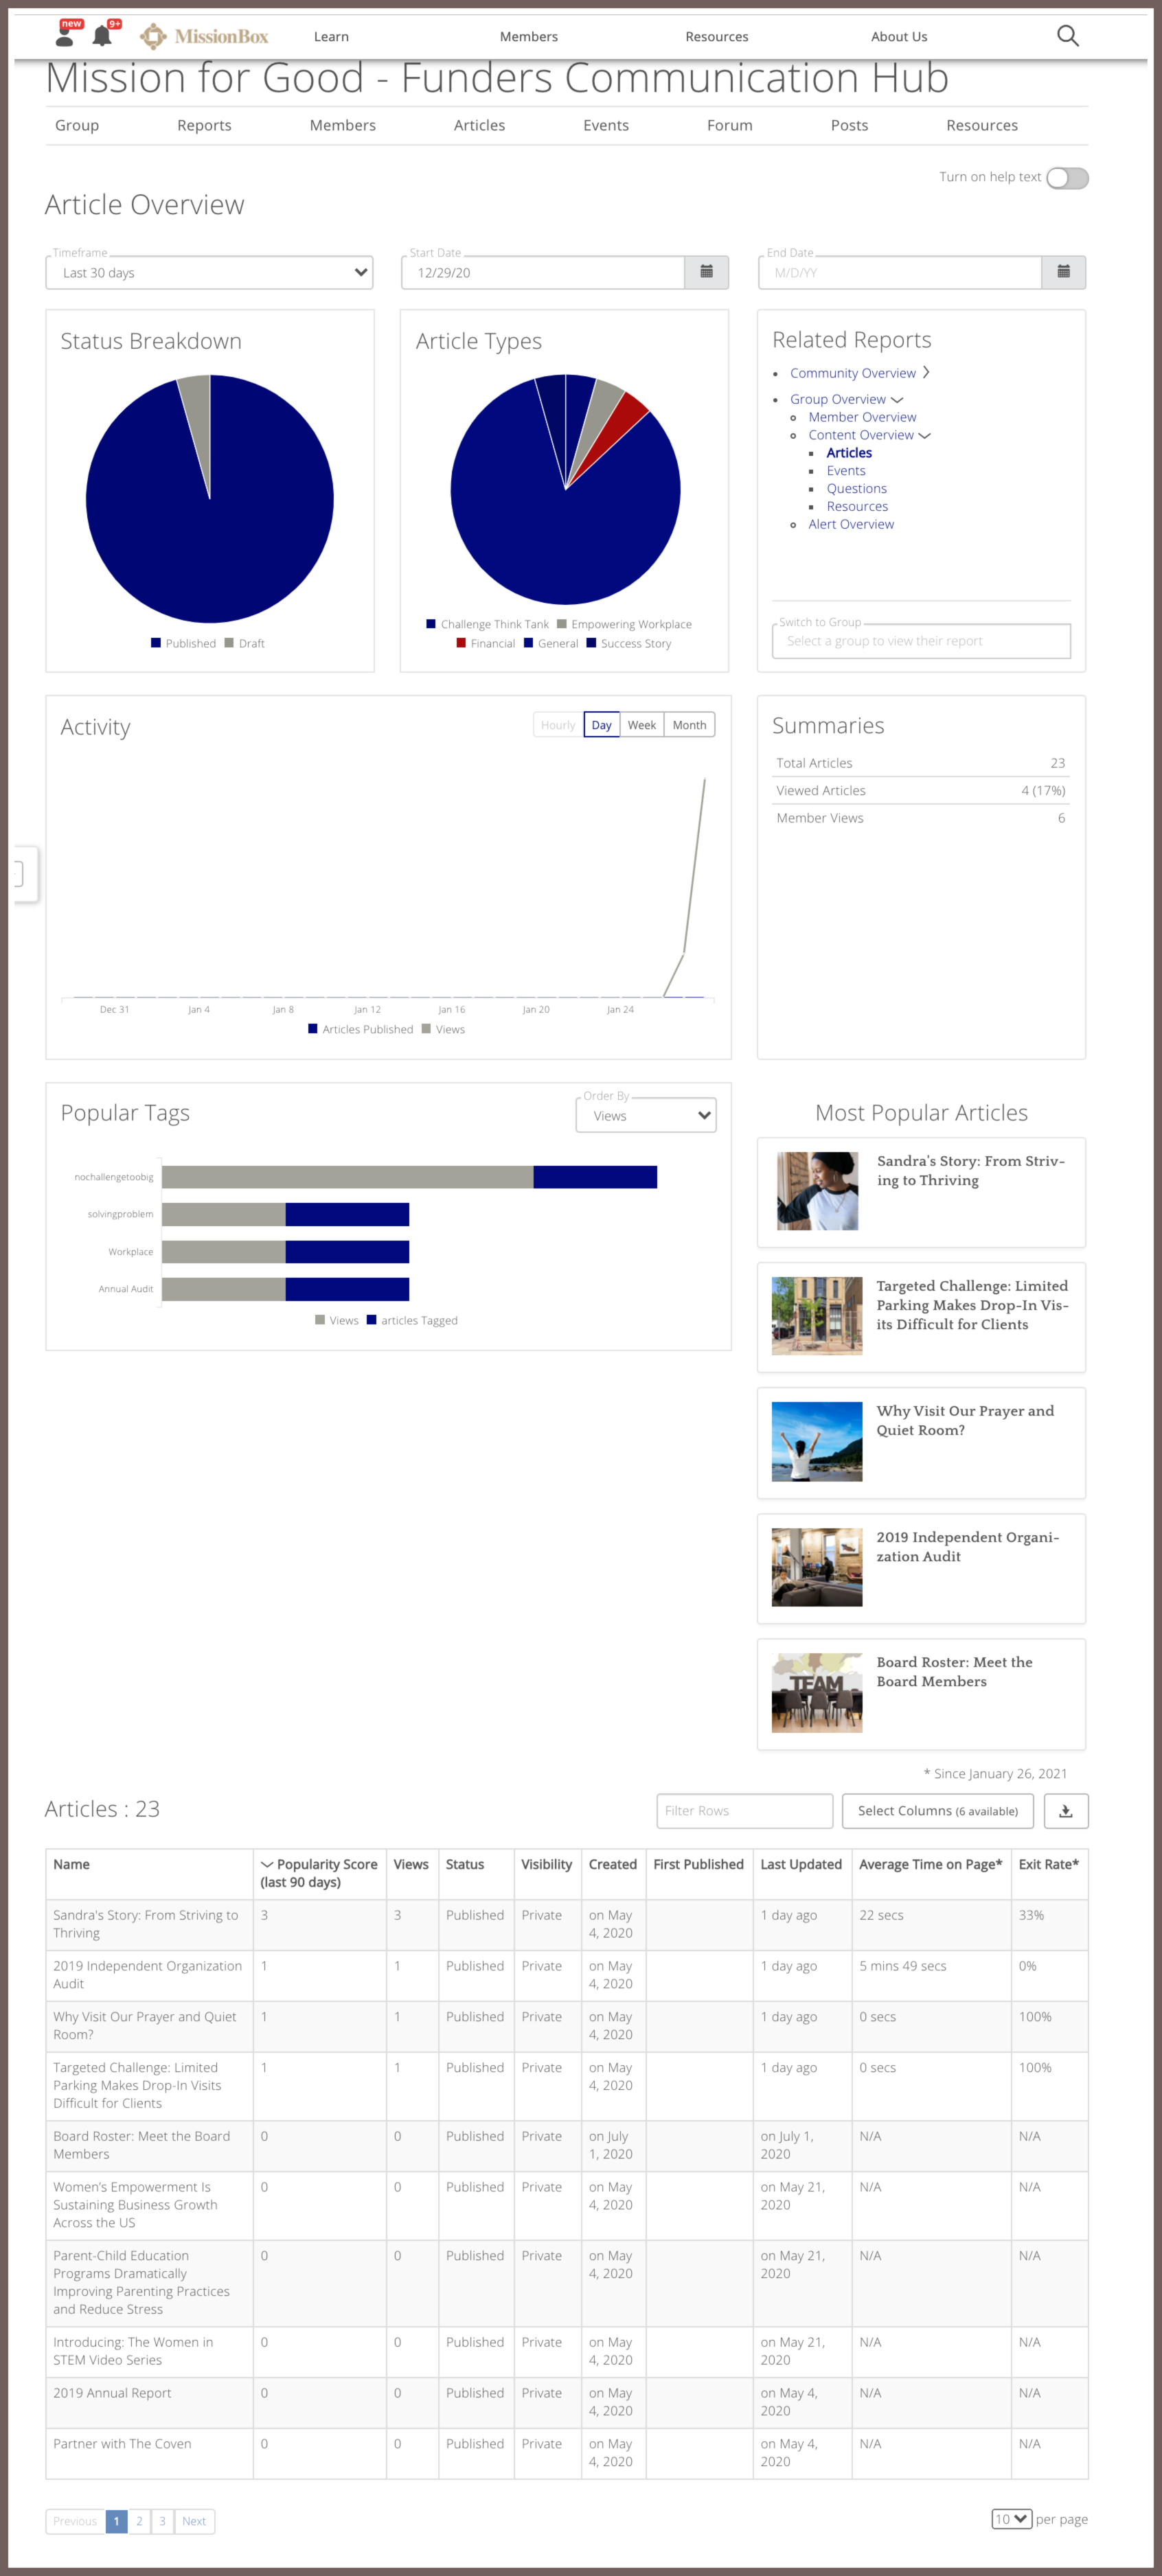Open the Timeframe Last 30 days dropdown
The height and width of the screenshot is (2576, 1162).
click(209, 272)
